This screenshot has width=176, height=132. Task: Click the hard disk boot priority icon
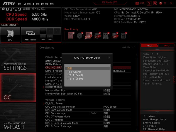coord(71,36)
